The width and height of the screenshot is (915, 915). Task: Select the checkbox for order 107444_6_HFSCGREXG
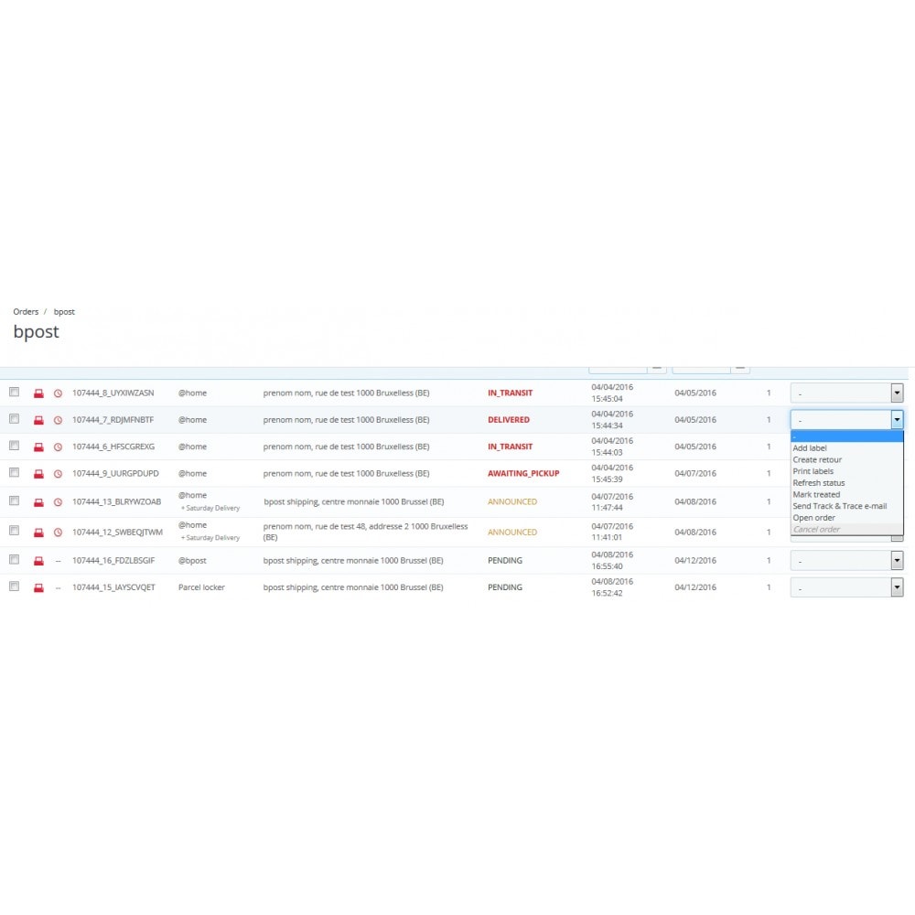(14, 446)
